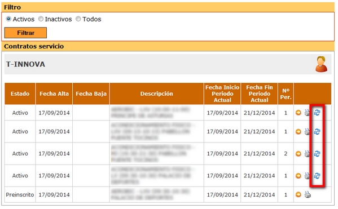Click Fecha Inicio 17/09/2014 in Preinscrito row
Screen dimensions: 338x209
point(222,194)
